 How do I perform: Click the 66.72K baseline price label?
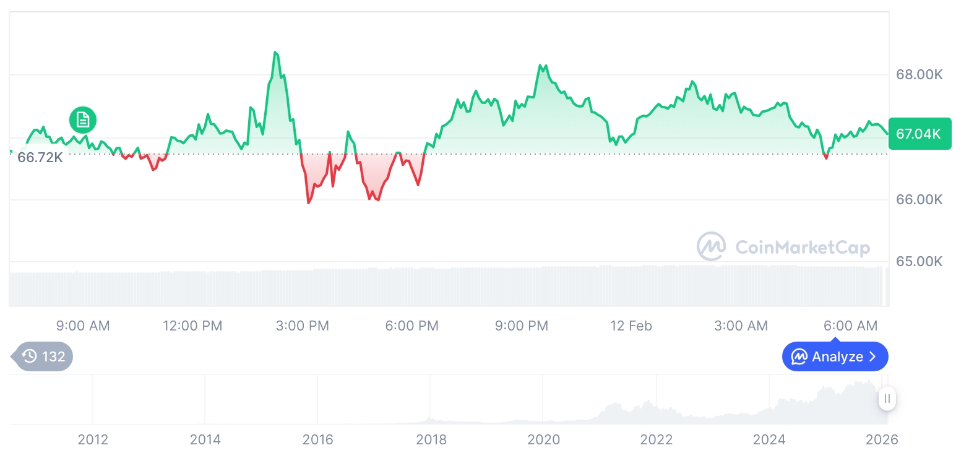tap(40, 157)
